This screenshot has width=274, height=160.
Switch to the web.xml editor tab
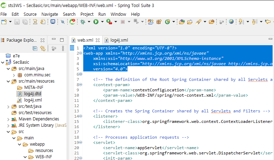point(85,40)
